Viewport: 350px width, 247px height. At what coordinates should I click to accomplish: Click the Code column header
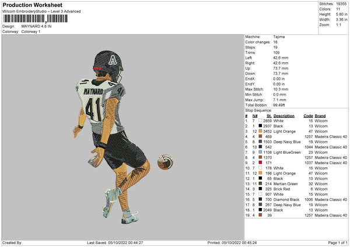coord(308,116)
